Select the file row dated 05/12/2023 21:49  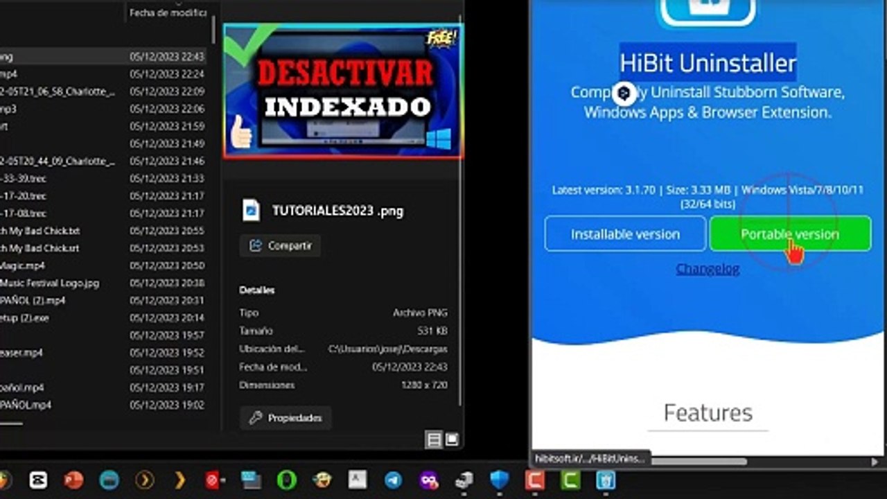point(103,143)
